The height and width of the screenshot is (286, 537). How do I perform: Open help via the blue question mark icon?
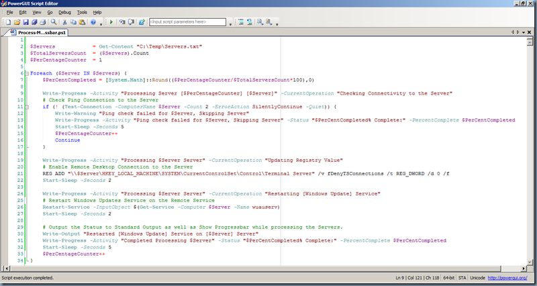[93, 22]
